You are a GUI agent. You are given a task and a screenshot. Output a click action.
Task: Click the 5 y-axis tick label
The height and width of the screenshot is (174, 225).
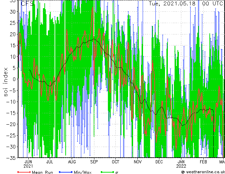(x=14, y=68)
